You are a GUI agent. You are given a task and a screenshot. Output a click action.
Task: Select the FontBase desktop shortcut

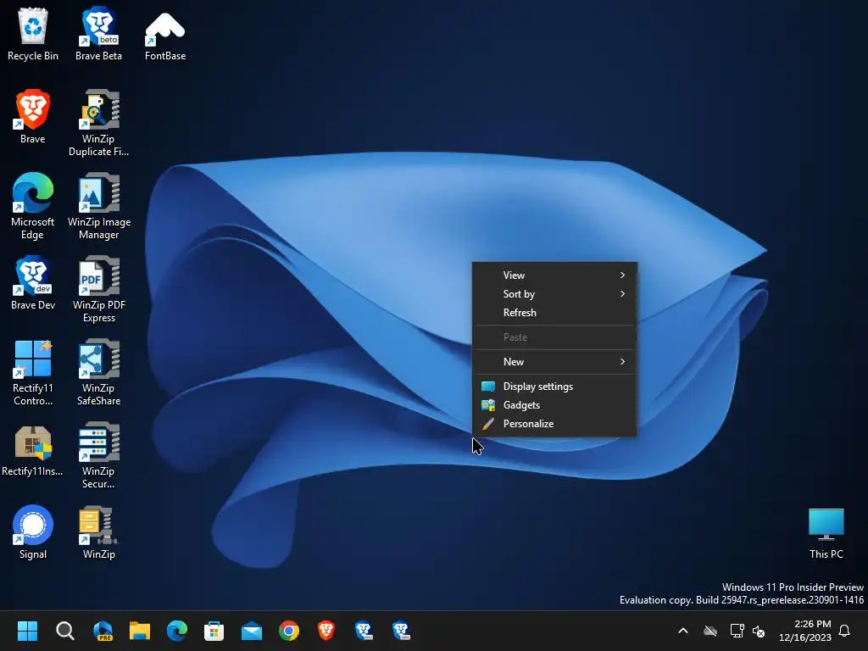165,34
